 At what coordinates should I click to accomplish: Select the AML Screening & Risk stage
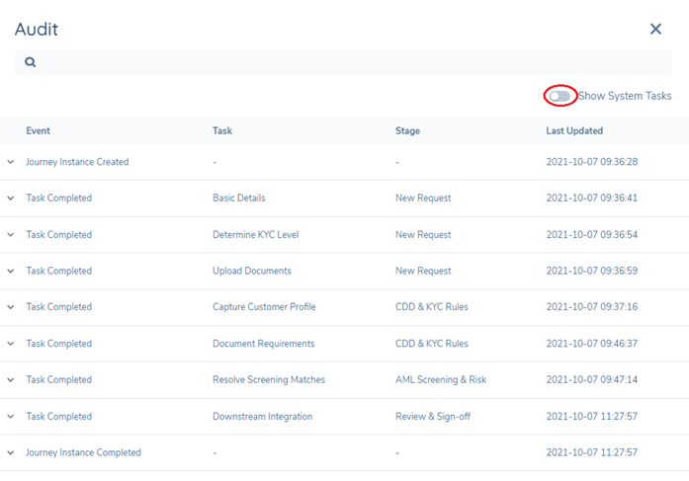tap(440, 380)
